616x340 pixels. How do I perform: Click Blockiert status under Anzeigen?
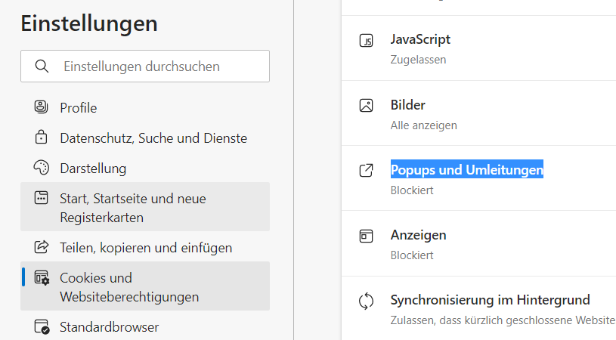412,255
